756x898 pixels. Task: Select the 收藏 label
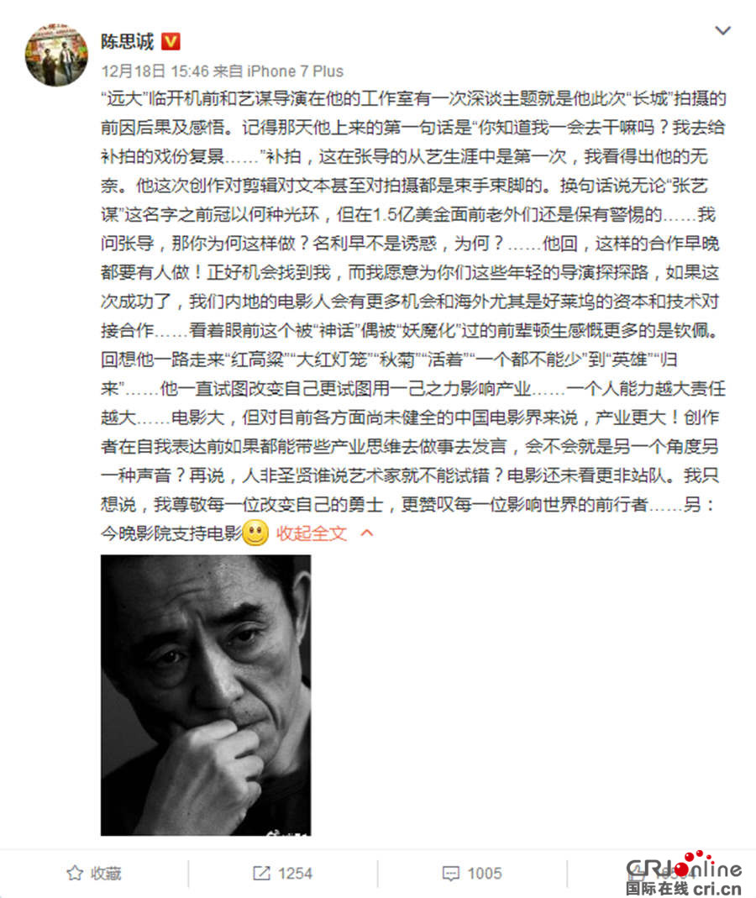point(106,874)
